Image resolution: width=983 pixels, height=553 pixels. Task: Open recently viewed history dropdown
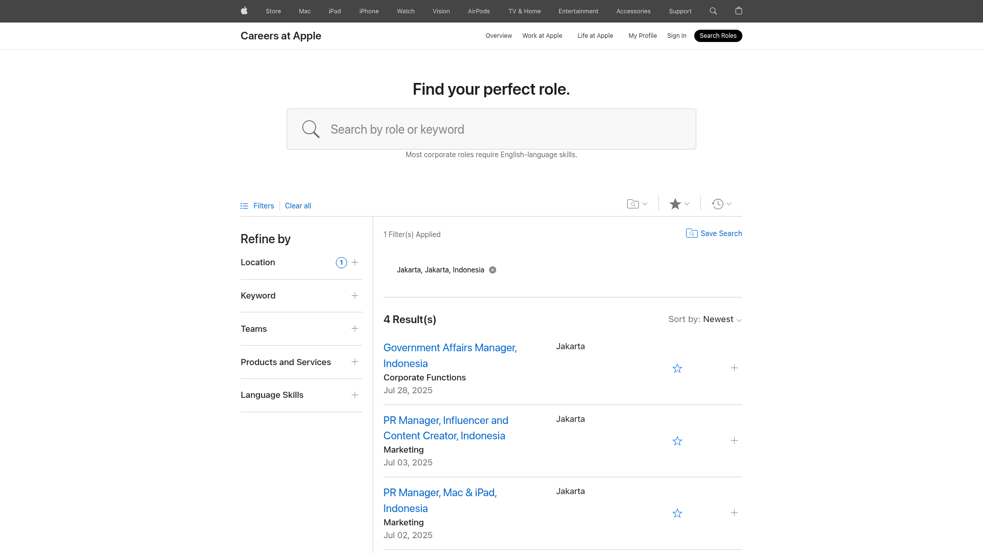pyautogui.click(x=721, y=204)
